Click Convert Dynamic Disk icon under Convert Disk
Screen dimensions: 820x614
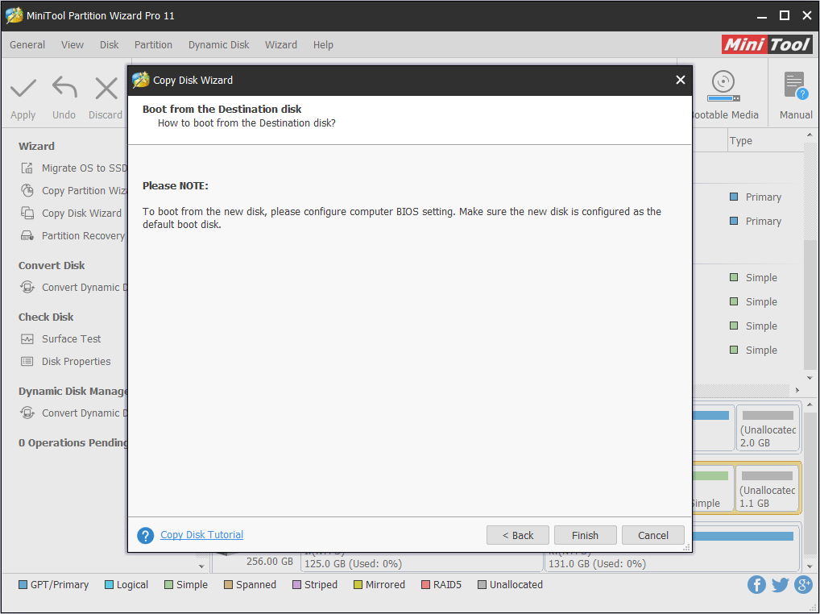click(x=27, y=287)
